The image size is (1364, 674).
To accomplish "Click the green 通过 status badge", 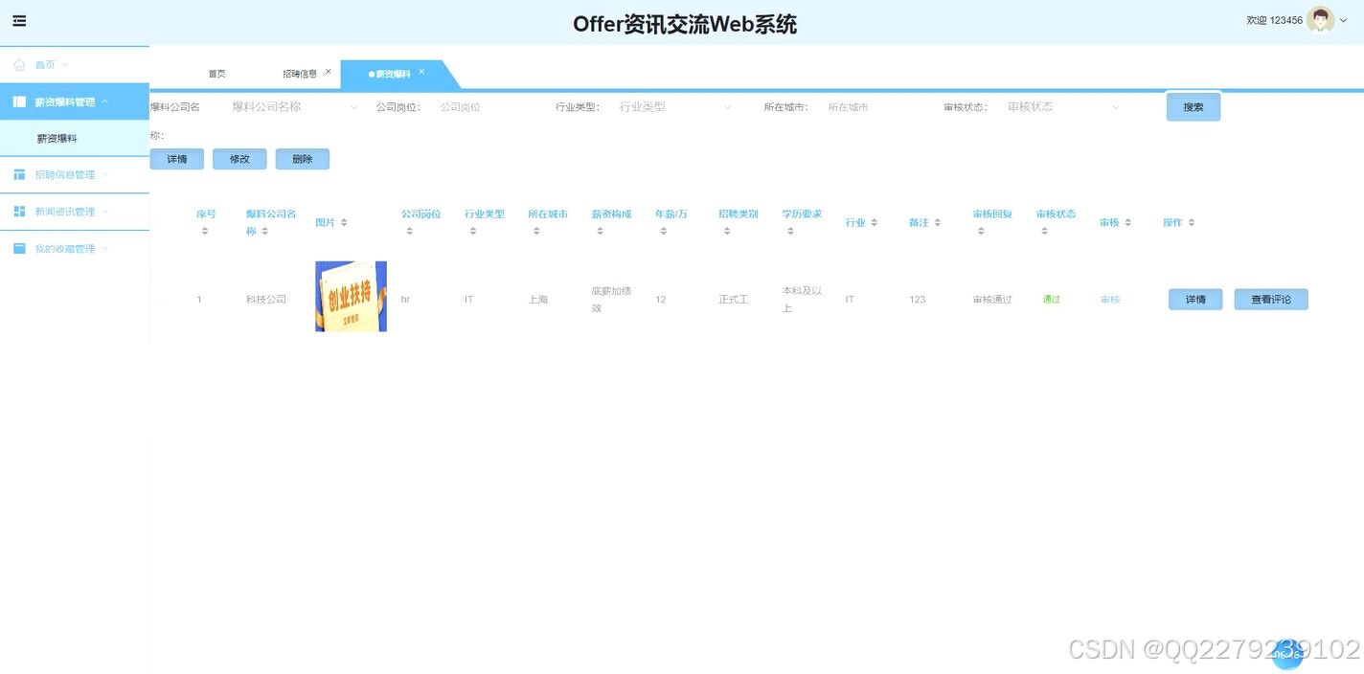I will tap(1051, 299).
